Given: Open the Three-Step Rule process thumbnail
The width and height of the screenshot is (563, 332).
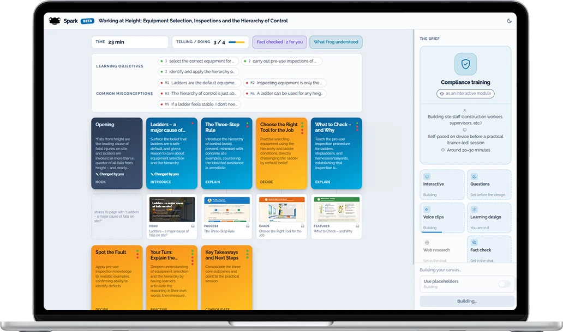Looking at the screenshot, I should [227, 210].
